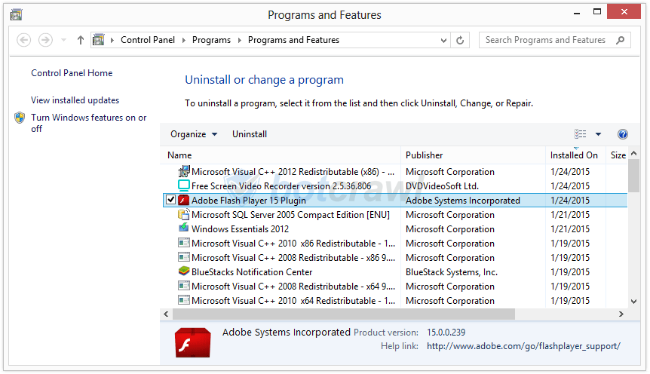Click product version 15.0.0.239 value
Image resolution: width=650 pixels, height=374 pixels.
tap(446, 333)
